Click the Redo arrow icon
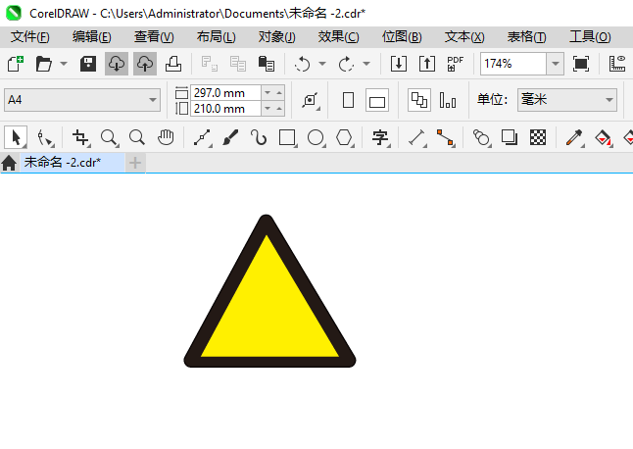This screenshot has width=633, height=449. point(346,64)
